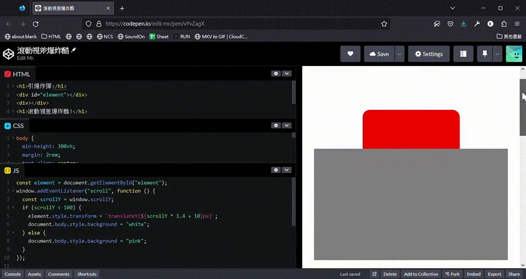Fork this pen
526x279 pixels.
(452, 274)
